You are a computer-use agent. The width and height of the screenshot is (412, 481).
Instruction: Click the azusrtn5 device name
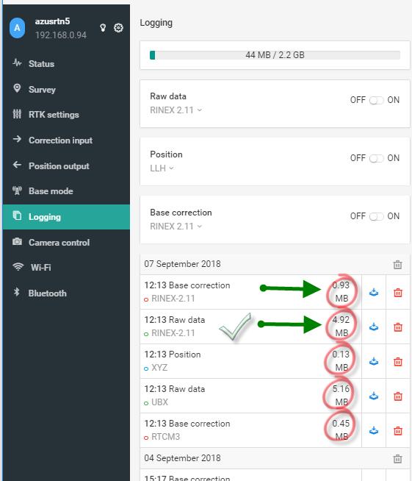[x=52, y=21]
